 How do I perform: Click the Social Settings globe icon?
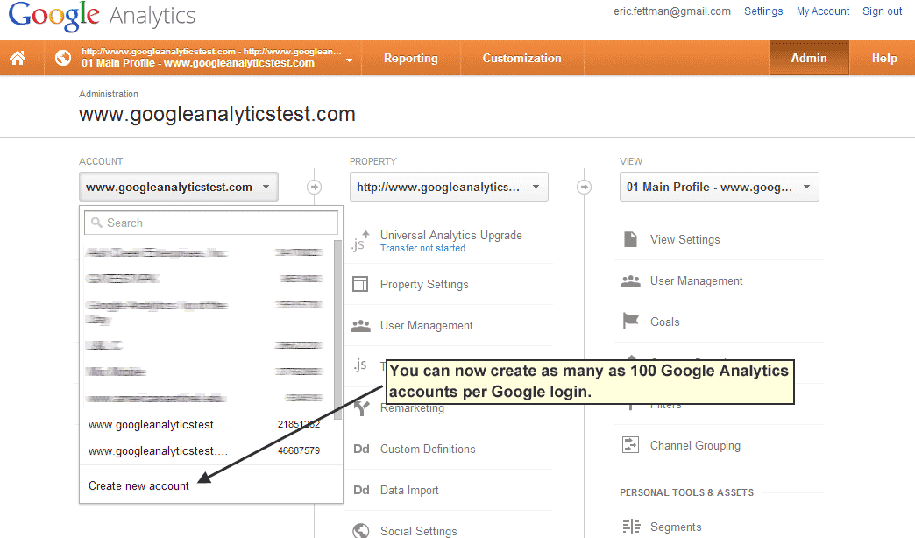(360, 530)
